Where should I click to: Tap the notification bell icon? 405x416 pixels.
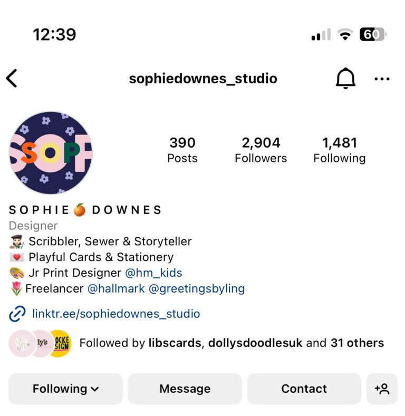pyautogui.click(x=345, y=78)
